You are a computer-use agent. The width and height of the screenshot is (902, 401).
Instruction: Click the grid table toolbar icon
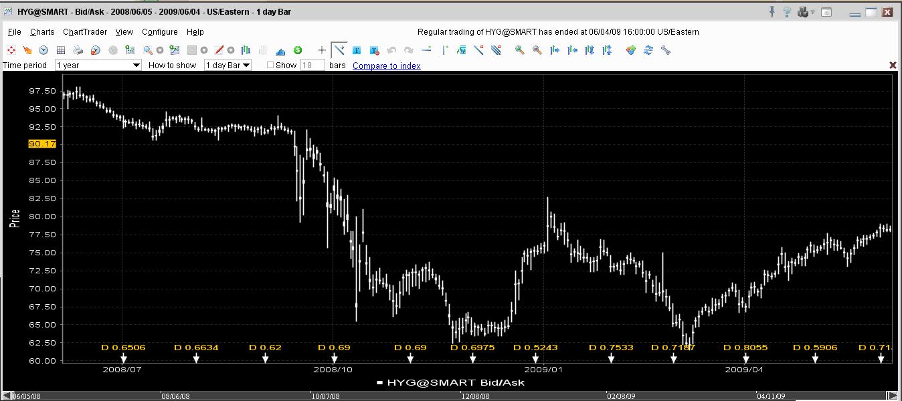[61, 50]
